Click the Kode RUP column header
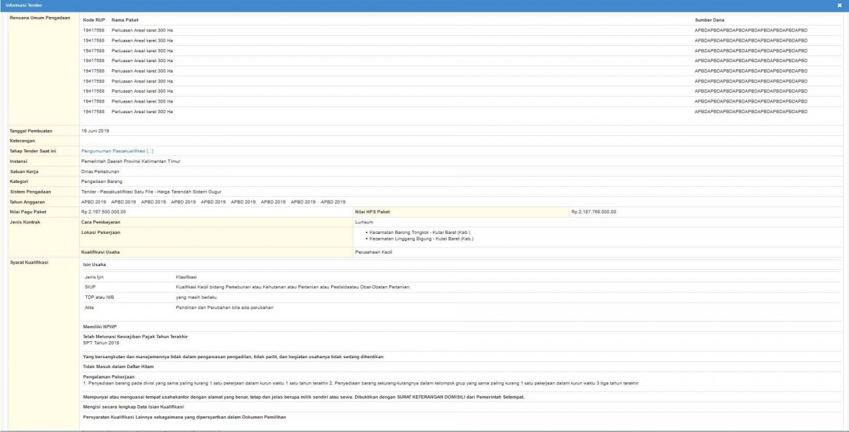Screen dimensions: 849x432 pyautogui.click(x=94, y=21)
